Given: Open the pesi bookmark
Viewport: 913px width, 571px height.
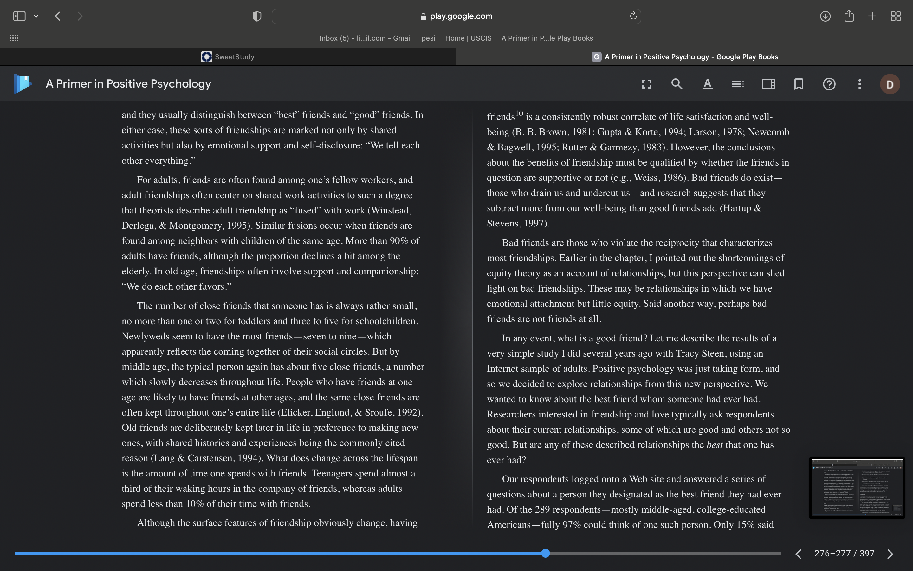Looking at the screenshot, I should tap(428, 38).
